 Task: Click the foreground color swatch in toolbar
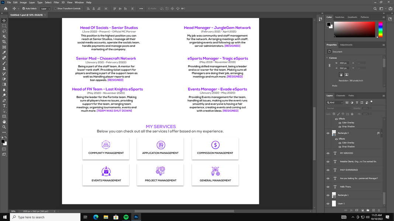[3, 141]
